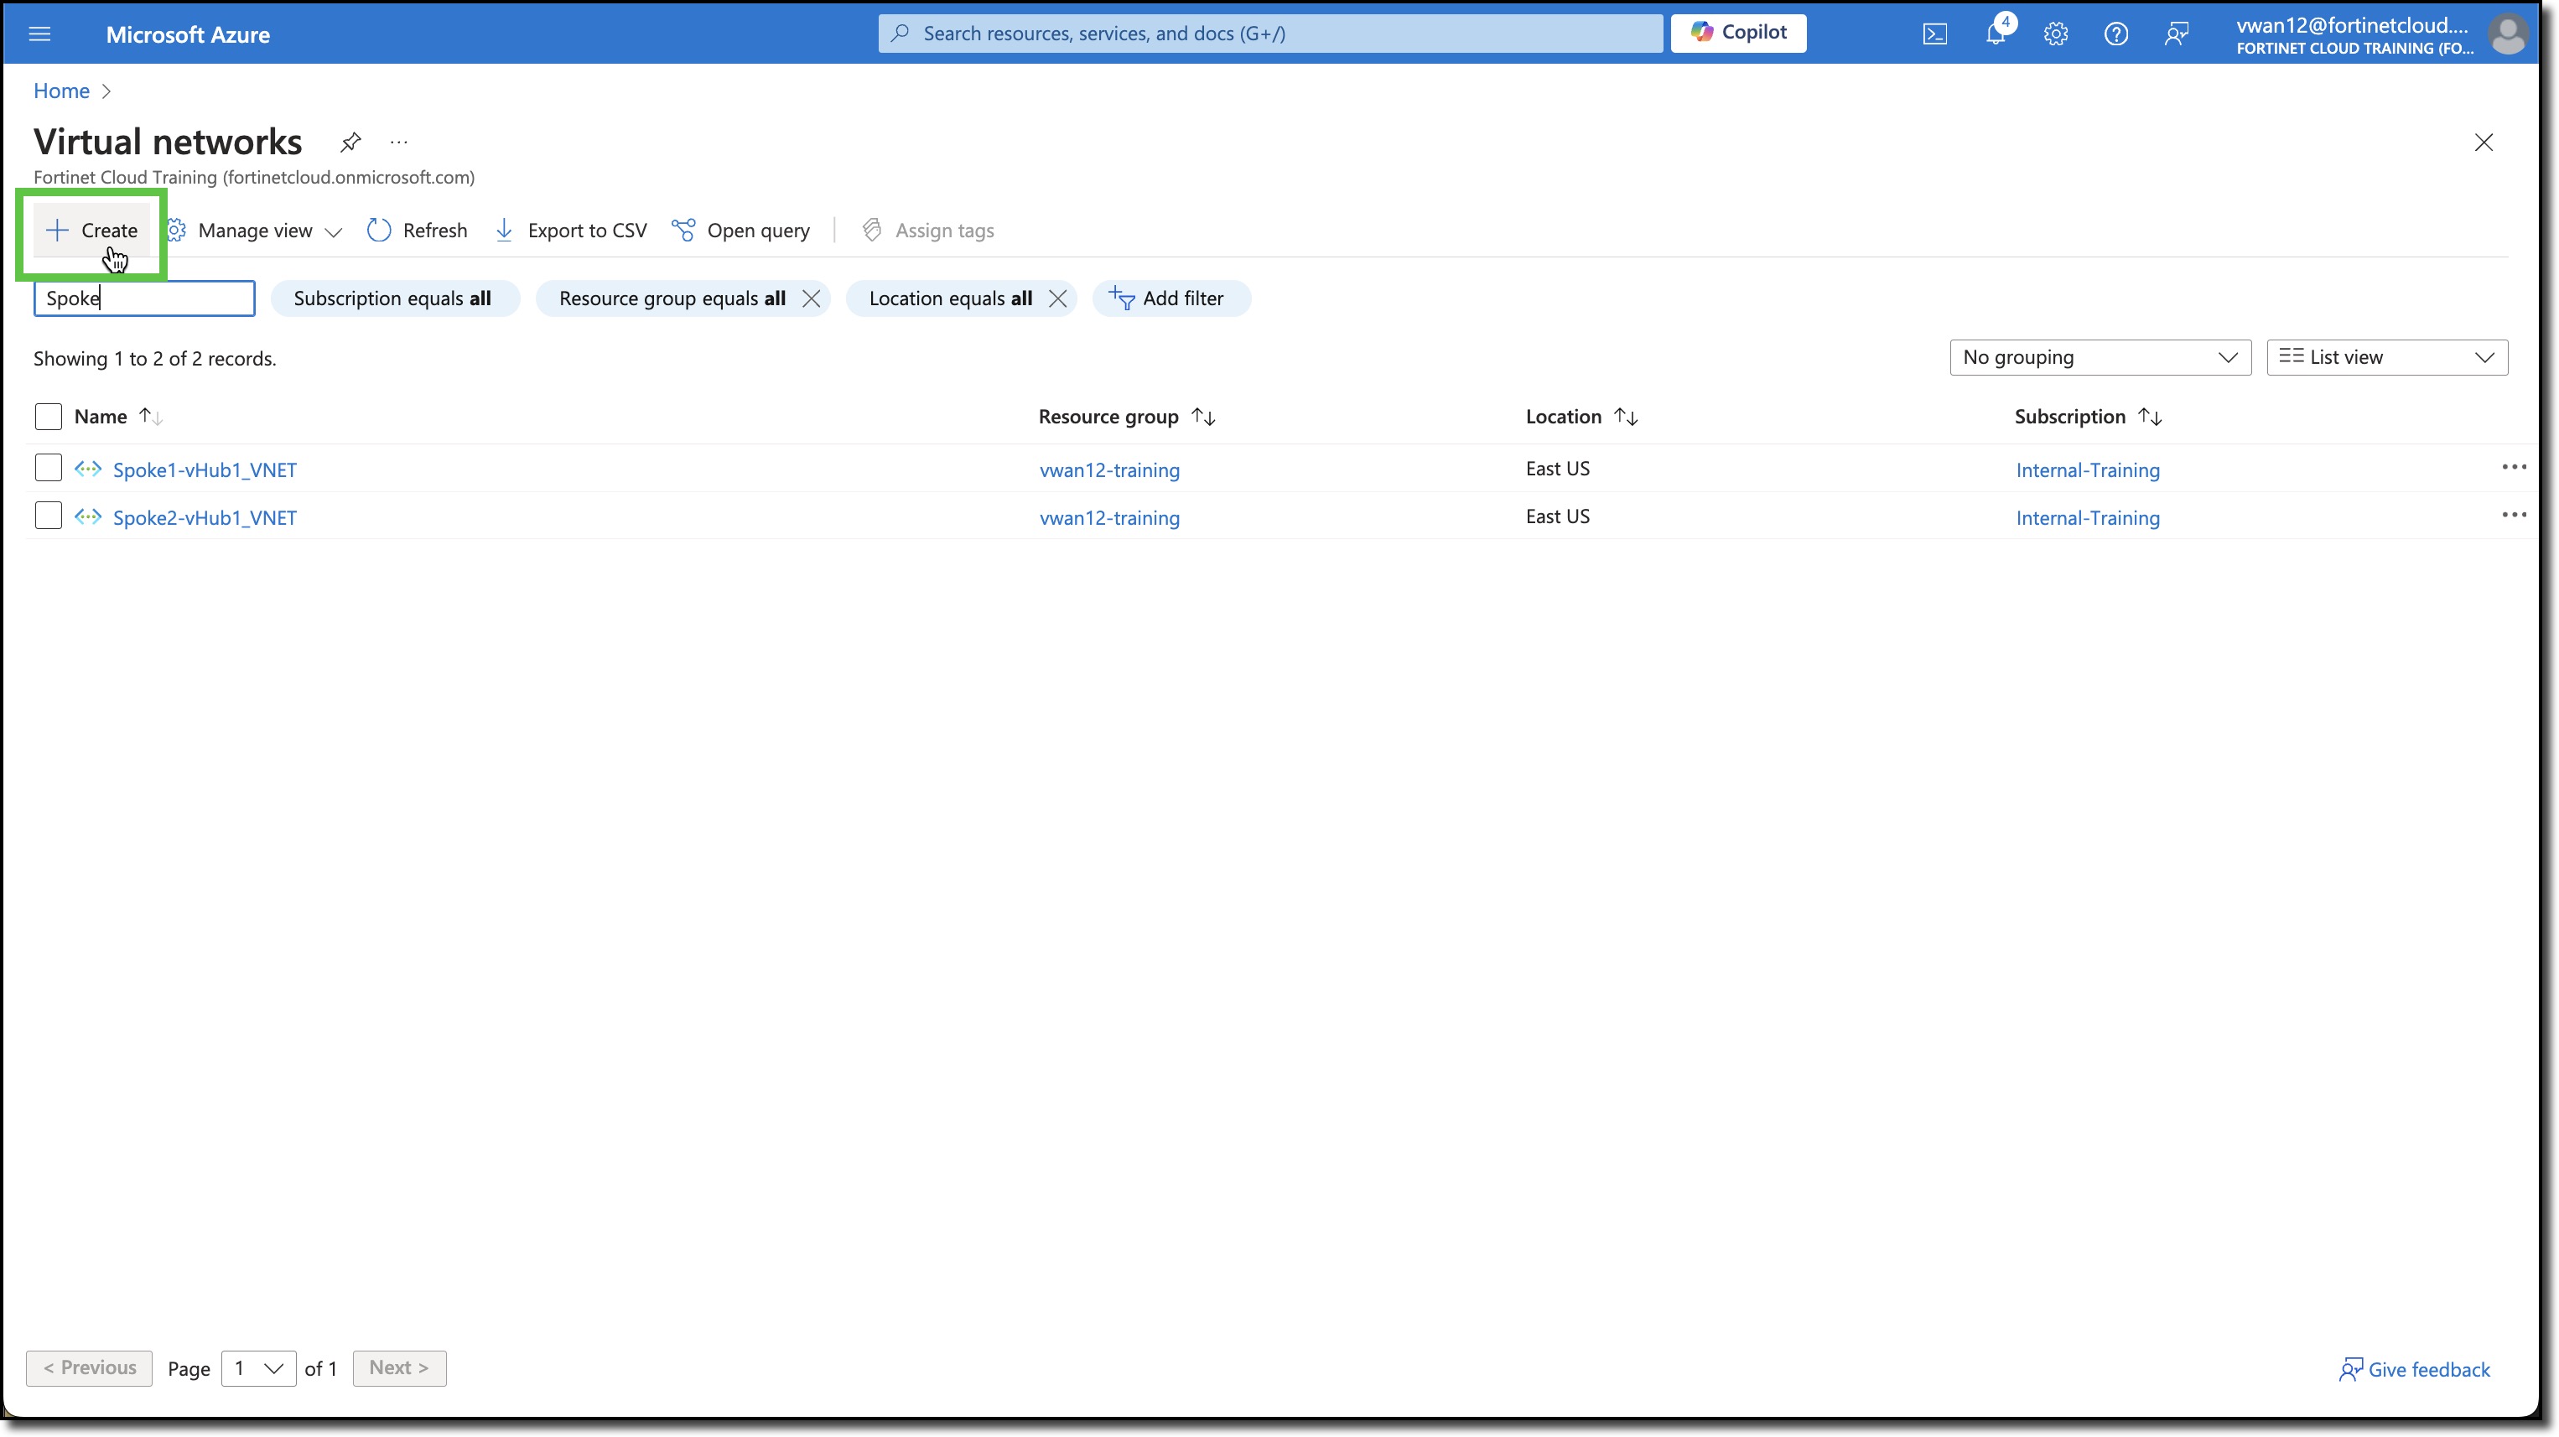Close the Virtual networks blade
Screen dimensions: 2559x1437
click(x=2484, y=142)
